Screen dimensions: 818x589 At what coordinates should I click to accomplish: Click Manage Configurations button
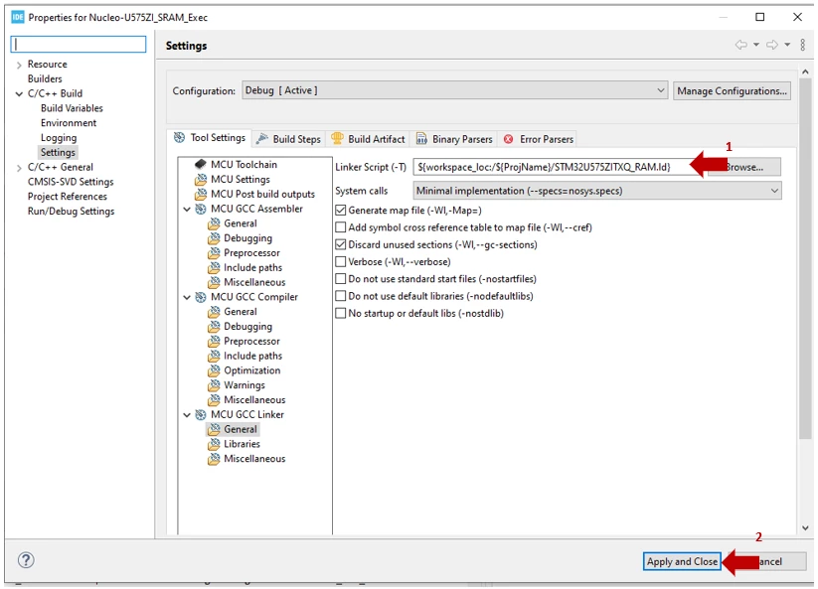(x=732, y=90)
